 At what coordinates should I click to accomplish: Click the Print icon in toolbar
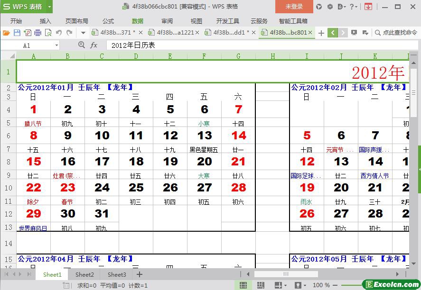point(38,33)
